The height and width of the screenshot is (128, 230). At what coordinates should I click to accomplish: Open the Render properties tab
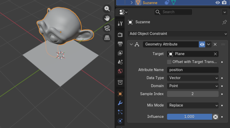pyautogui.click(x=120, y=35)
